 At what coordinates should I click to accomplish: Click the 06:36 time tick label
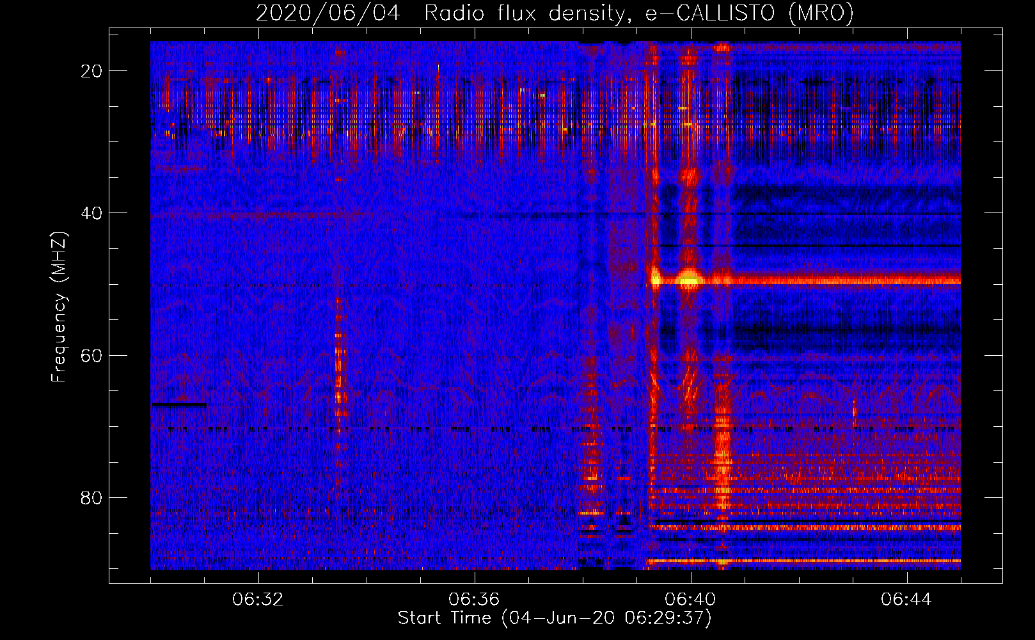[x=474, y=600]
